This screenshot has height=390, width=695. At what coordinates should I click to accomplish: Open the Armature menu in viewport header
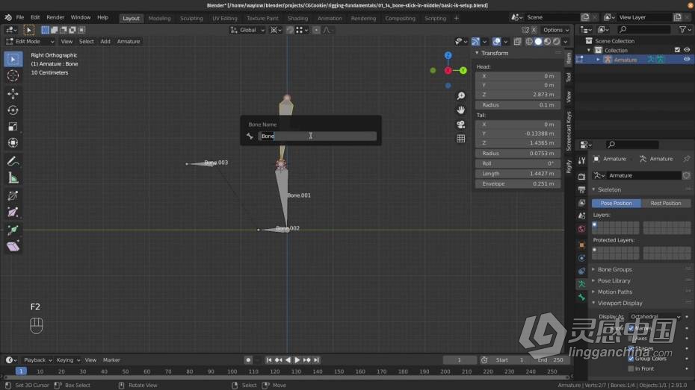[129, 42]
